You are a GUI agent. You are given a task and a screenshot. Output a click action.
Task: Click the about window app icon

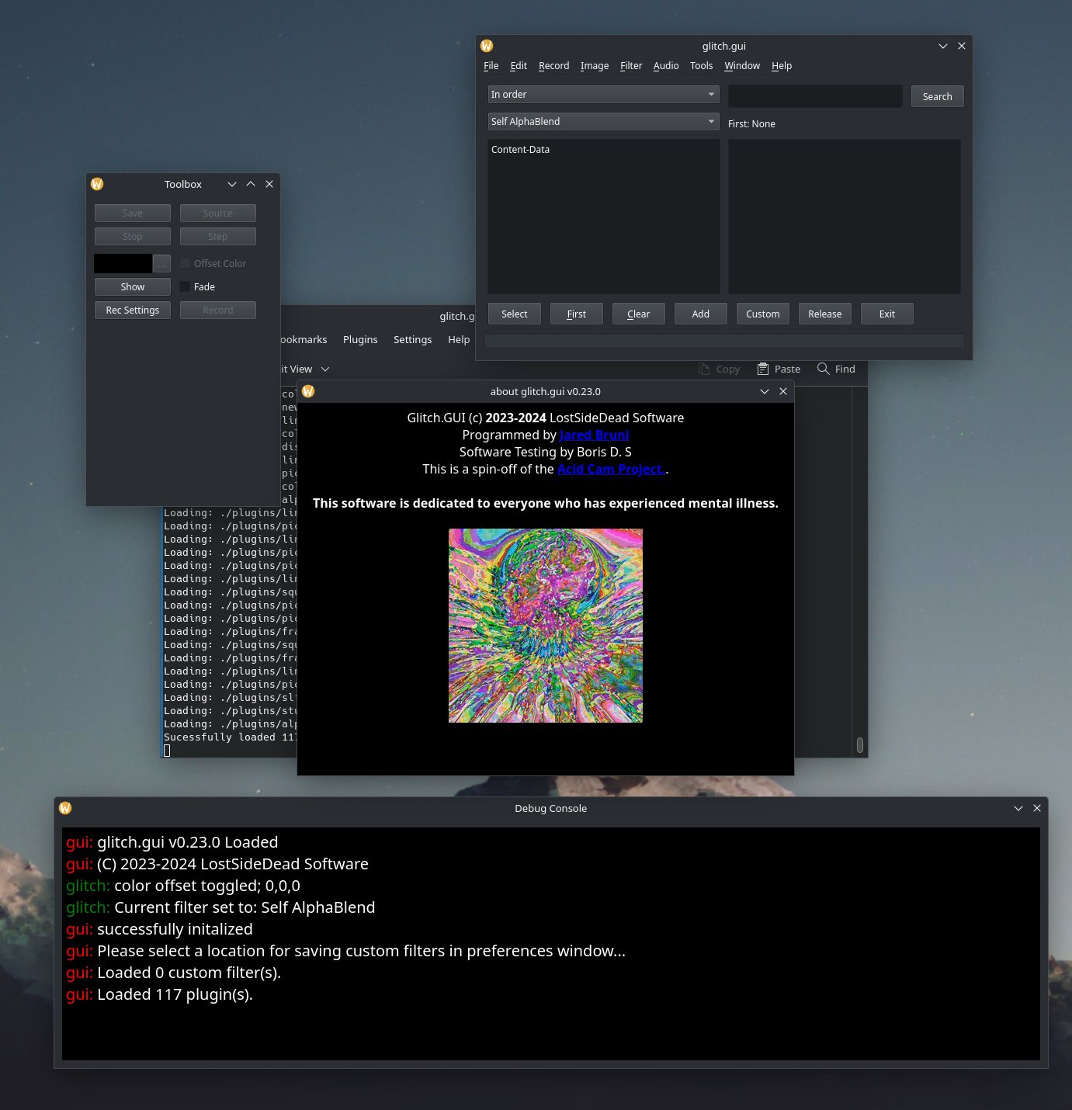(x=308, y=391)
